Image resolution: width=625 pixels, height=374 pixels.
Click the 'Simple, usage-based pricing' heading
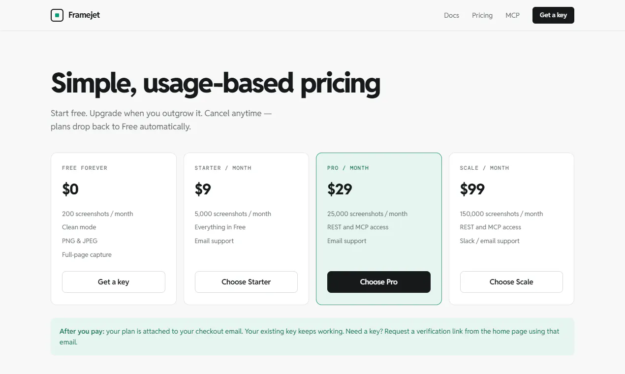pyautogui.click(x=216, y=83)
